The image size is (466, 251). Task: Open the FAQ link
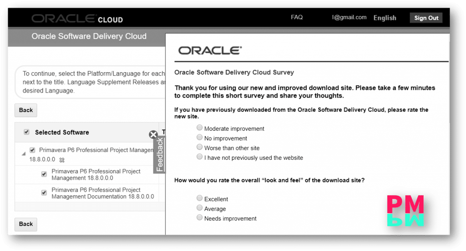coord(297,17)
